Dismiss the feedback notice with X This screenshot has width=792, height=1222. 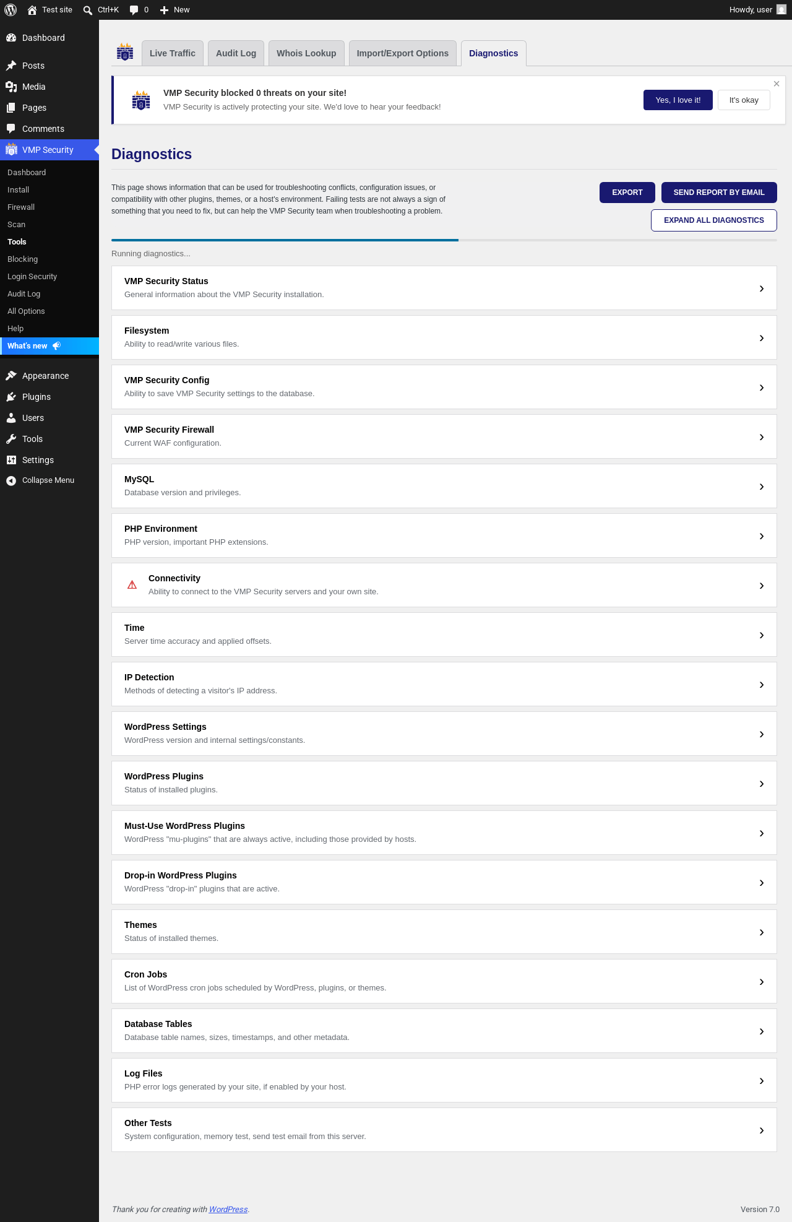click(777, 84)
